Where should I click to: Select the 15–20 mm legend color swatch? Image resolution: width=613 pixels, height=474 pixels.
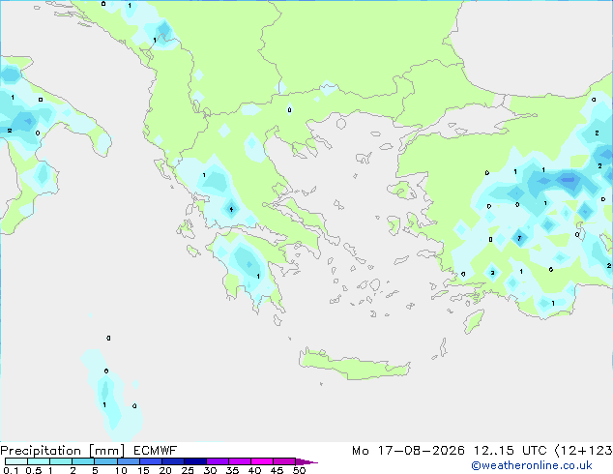(151, 461)
